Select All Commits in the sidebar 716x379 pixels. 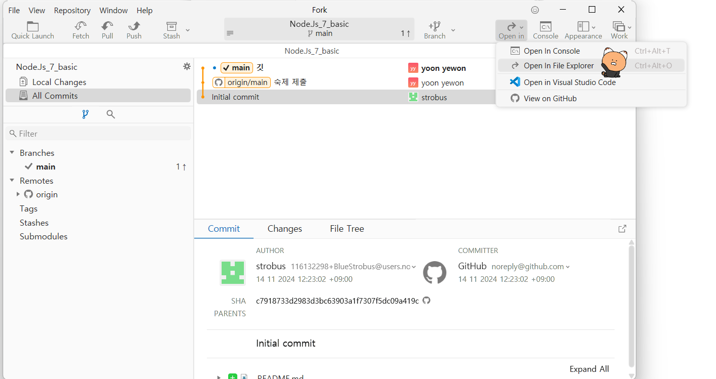pyautogui.click(x=98, y=96)
